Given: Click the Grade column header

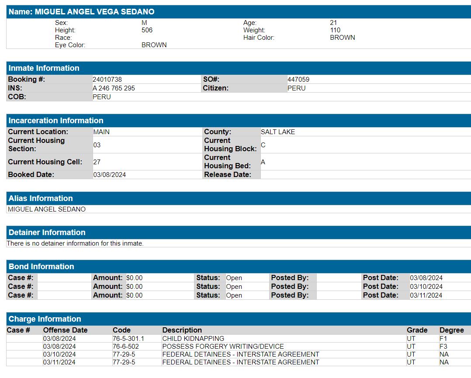Looking at the screenshot, I should 417,330.
